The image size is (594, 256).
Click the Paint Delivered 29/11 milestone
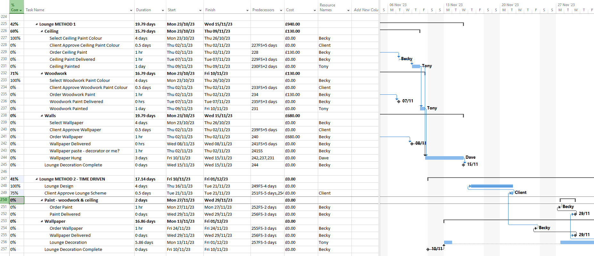575,214
